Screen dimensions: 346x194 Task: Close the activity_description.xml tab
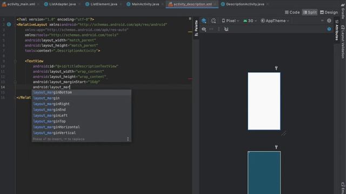click(215, 4)
